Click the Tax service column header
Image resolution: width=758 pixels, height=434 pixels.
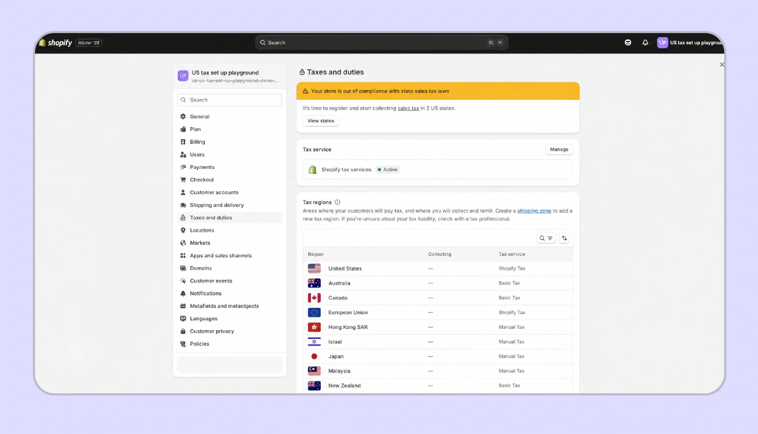point(512,254)
